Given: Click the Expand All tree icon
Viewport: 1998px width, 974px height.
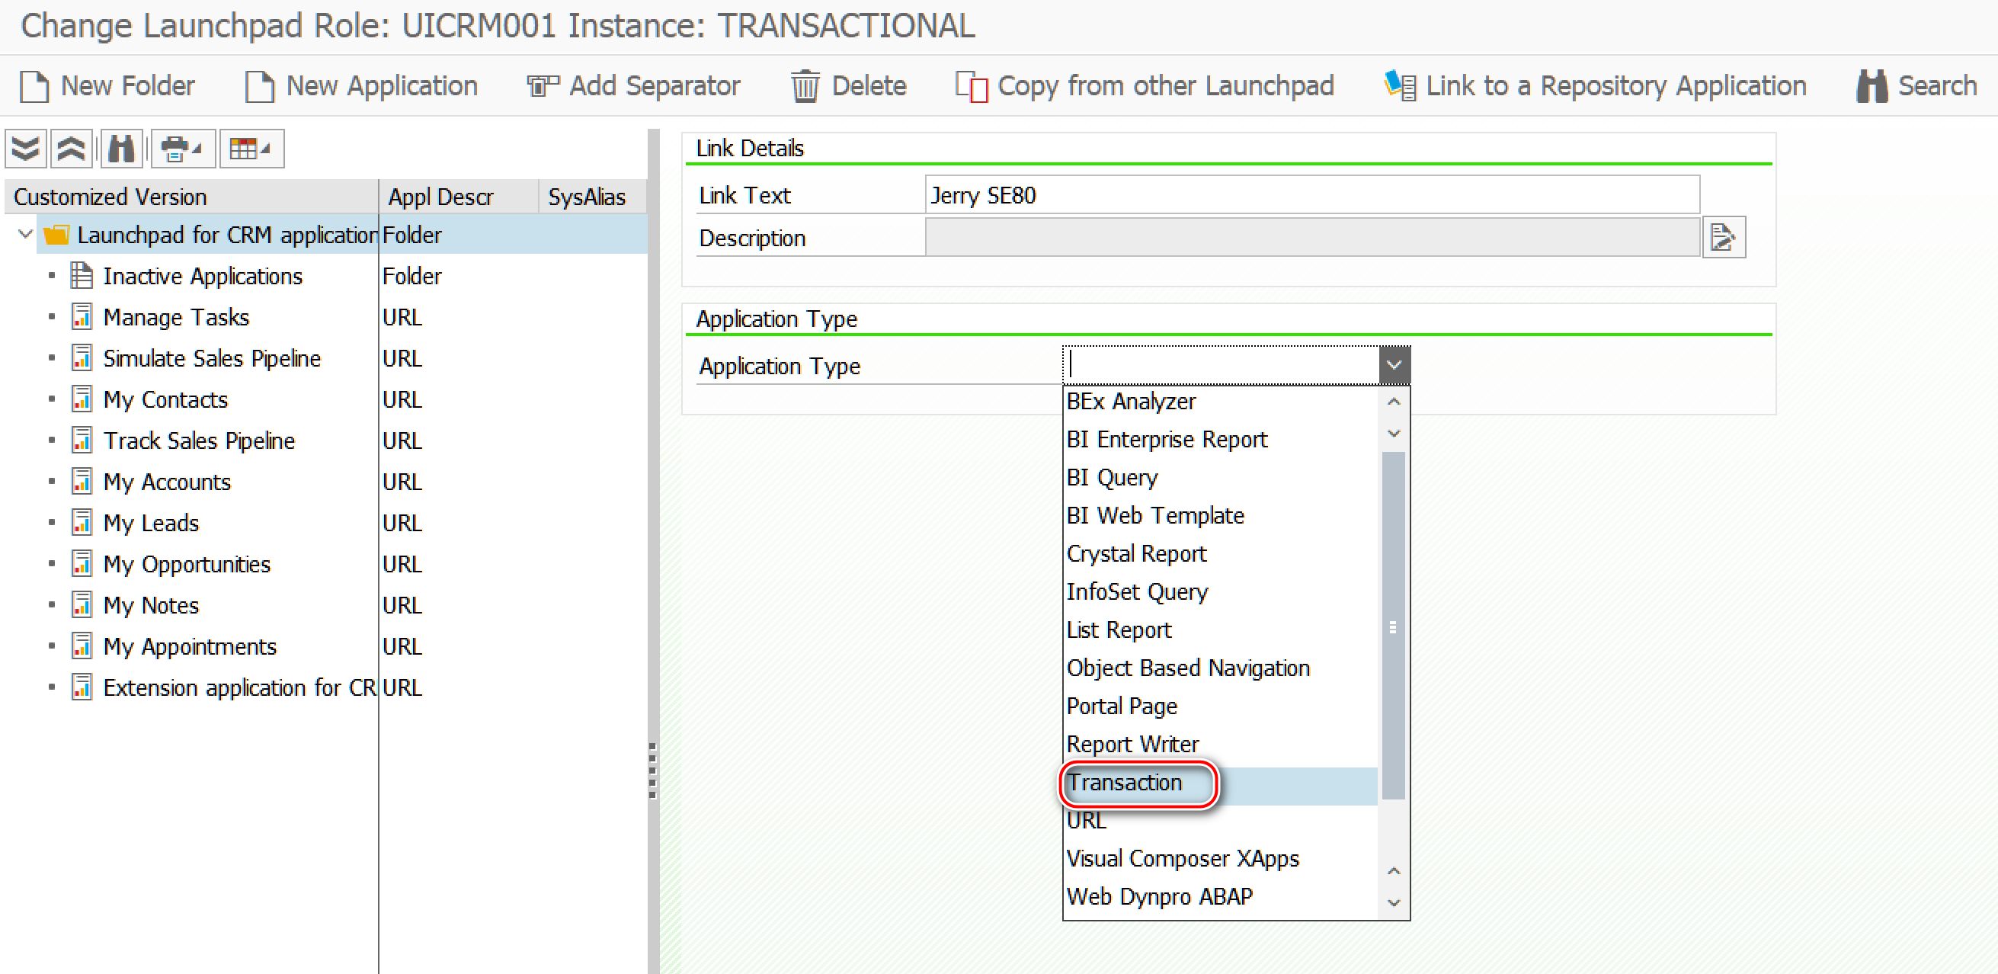Looking at the screenshot, I should [26, 148].
